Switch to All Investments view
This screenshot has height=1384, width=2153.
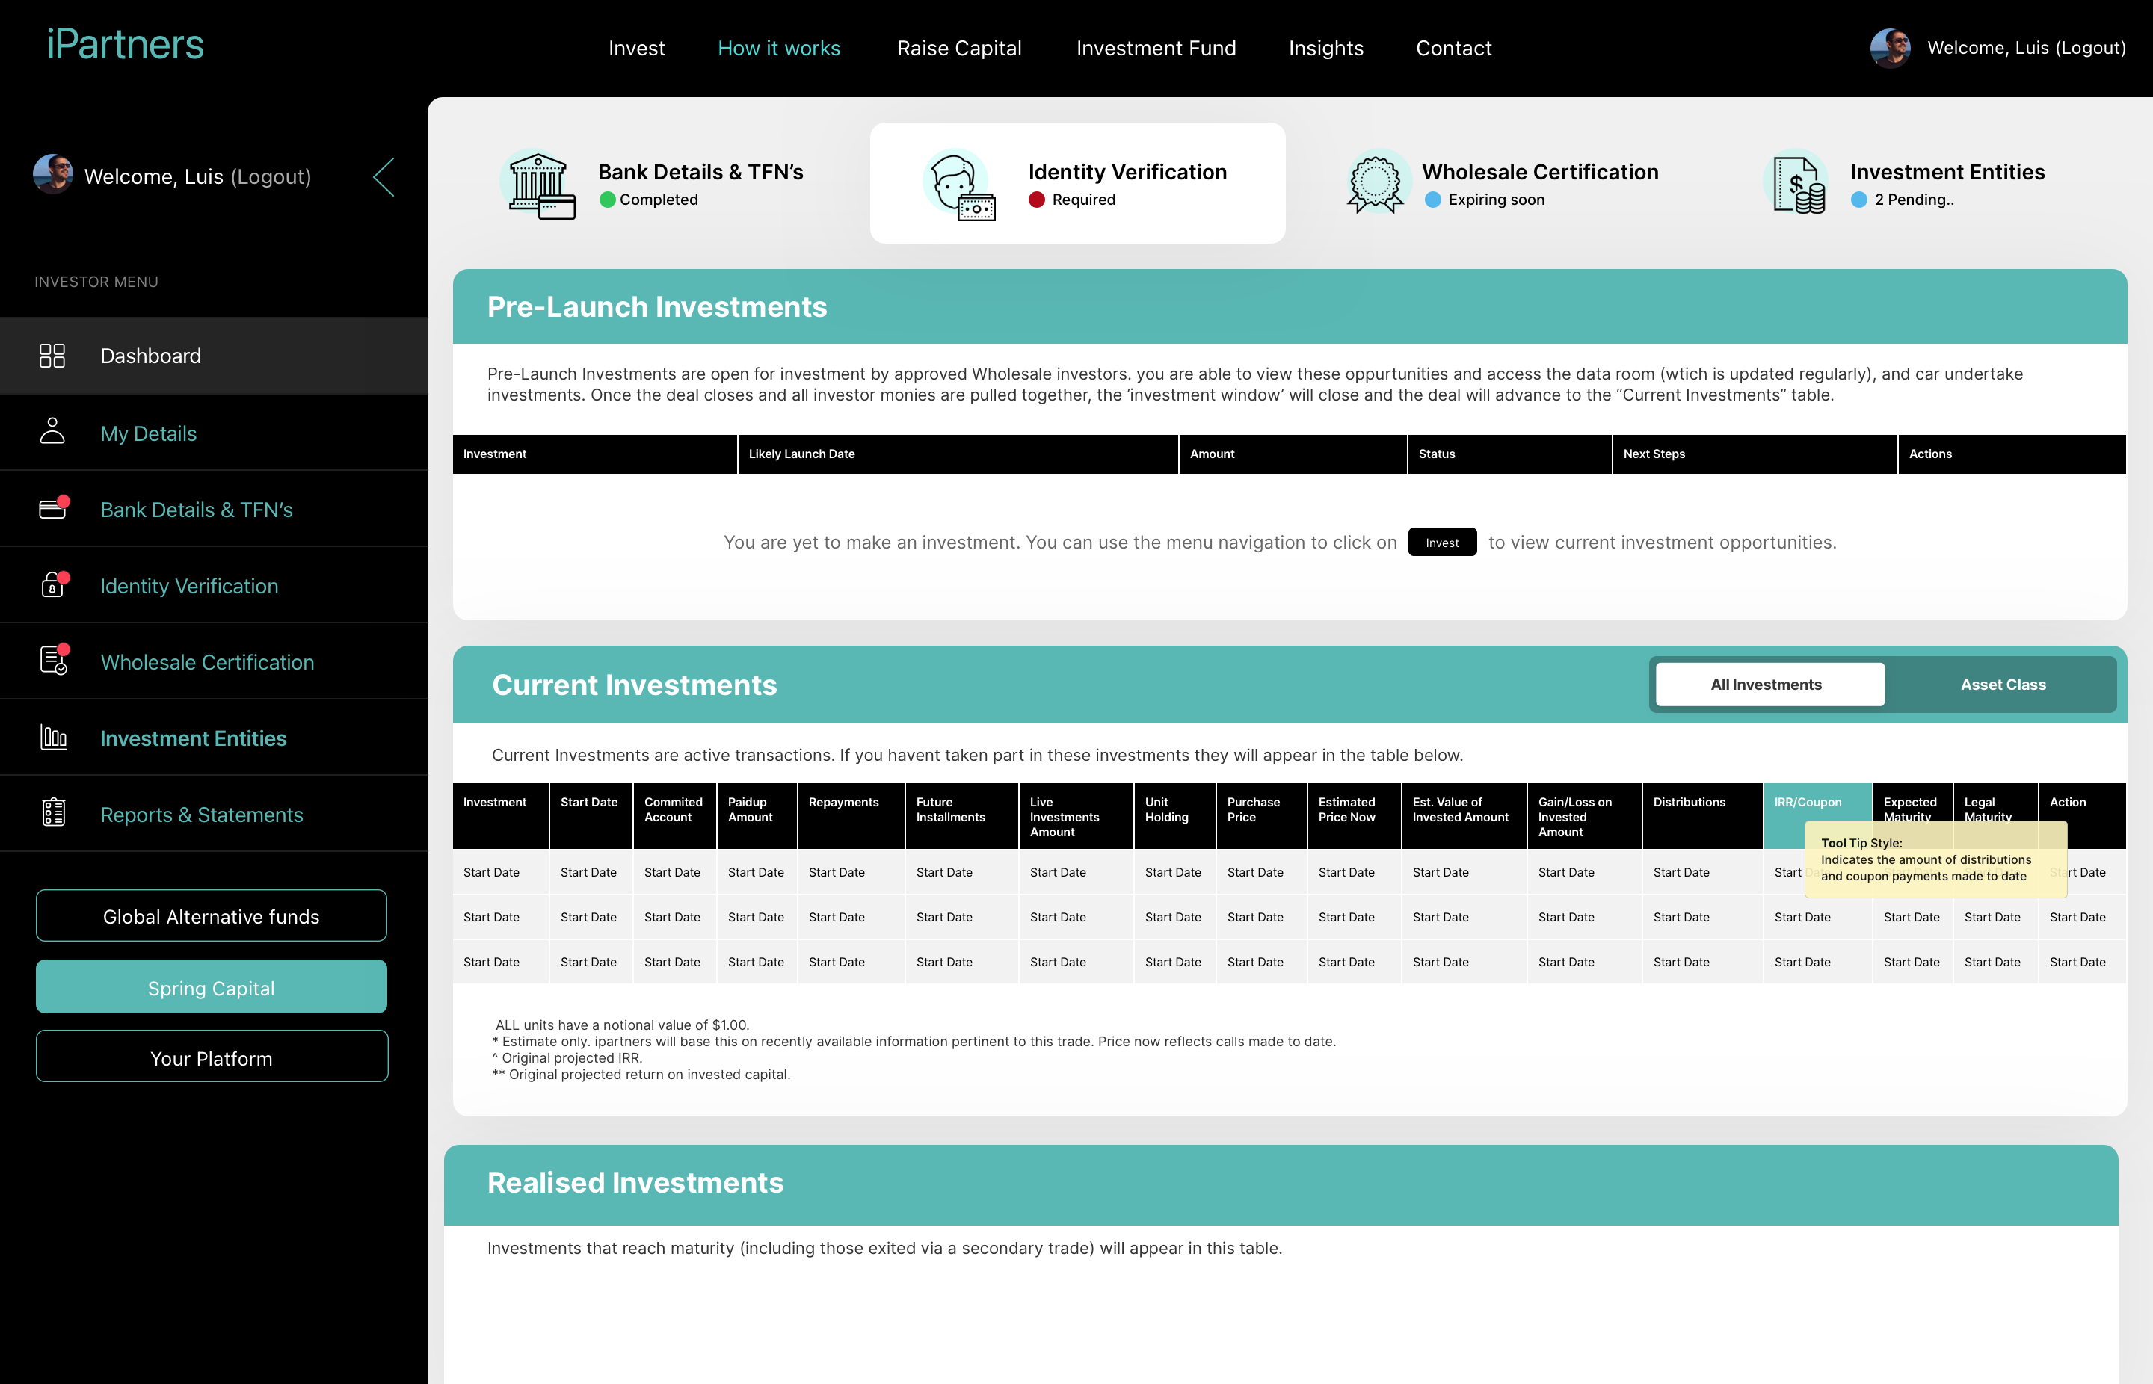1767,685
